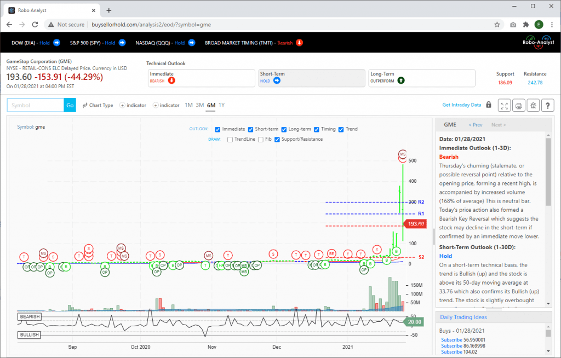Click the Broad Market Timing bearish arrow icon
Screen dimensions: 561x358
300,43
